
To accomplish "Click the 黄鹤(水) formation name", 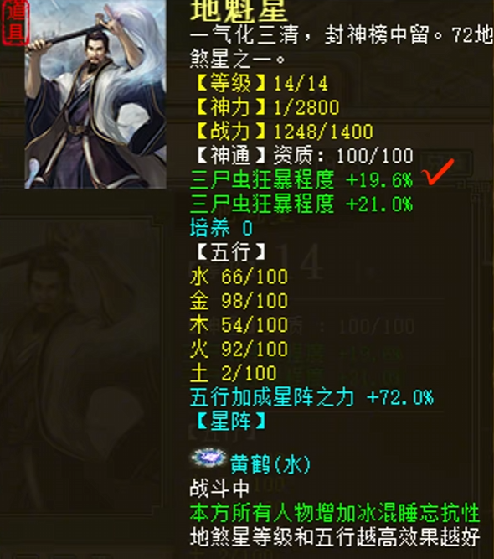I will tap(270, 465).
